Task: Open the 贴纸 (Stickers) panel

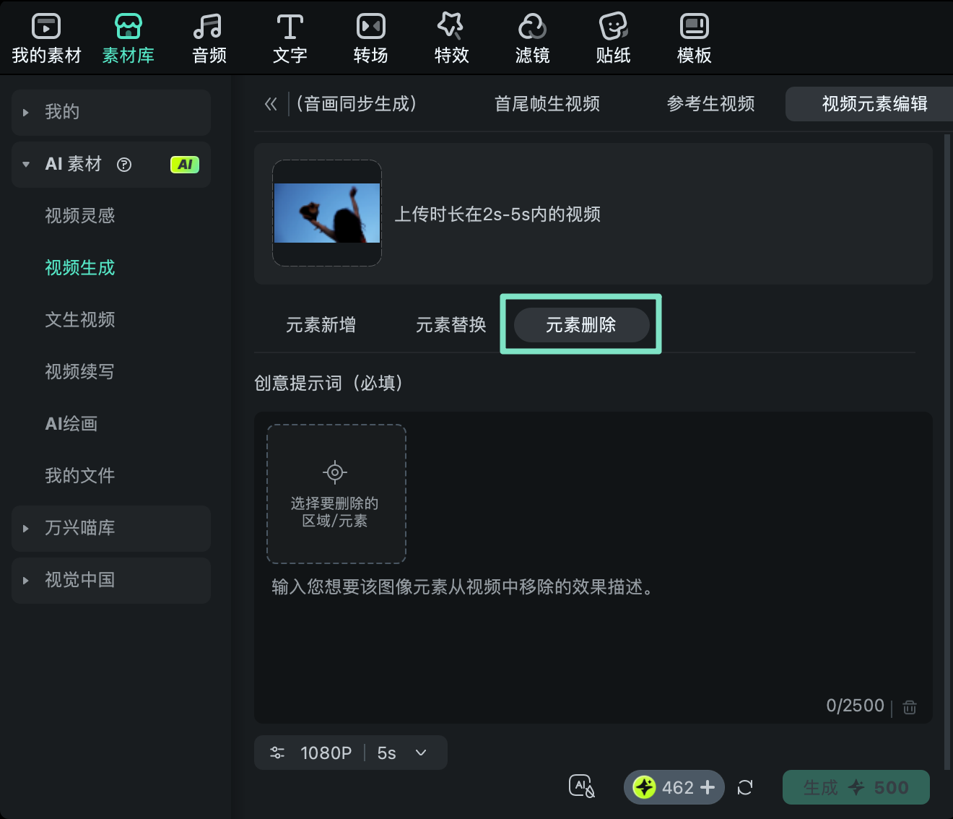Action: 613,36
